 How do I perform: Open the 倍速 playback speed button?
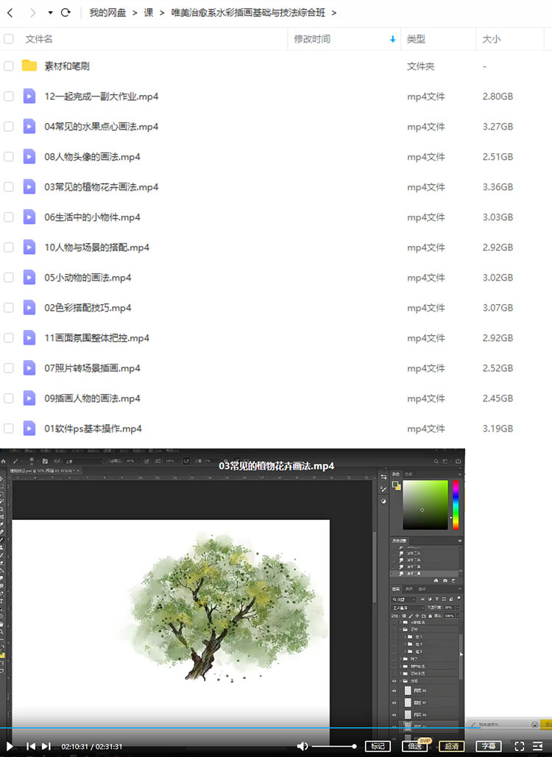click(x=414, y=746)
